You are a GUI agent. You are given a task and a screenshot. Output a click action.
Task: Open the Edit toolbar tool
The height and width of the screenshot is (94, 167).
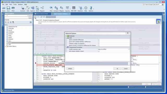[x=28, y=9]
